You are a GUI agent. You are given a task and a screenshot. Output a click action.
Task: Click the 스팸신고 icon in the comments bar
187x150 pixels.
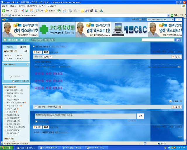pyautogui.click(x=176, y=107)
